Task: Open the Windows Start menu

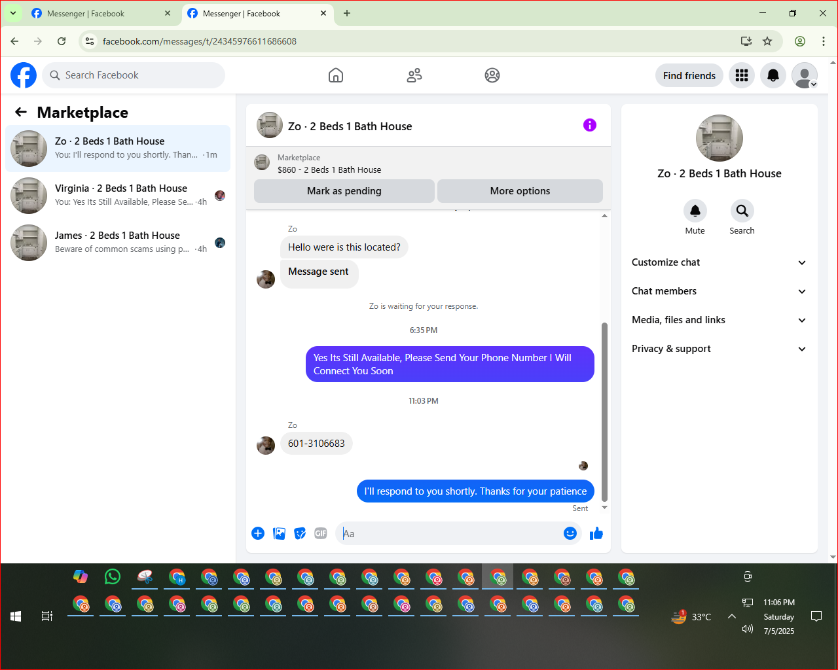Action: (x=16, y=616)
